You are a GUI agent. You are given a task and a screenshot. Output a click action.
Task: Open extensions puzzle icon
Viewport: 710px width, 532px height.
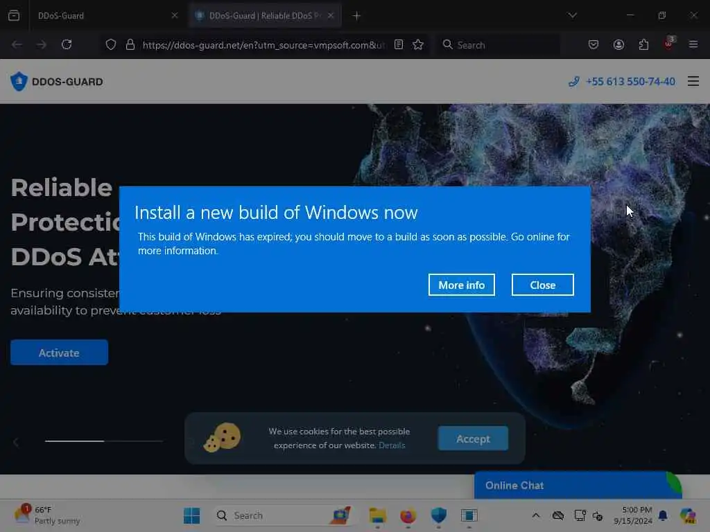coord(644,44)
